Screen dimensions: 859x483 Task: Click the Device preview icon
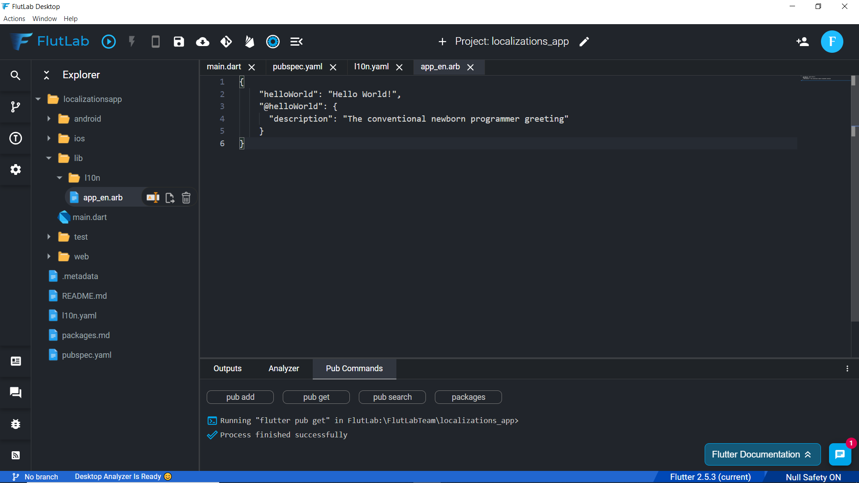156,41
